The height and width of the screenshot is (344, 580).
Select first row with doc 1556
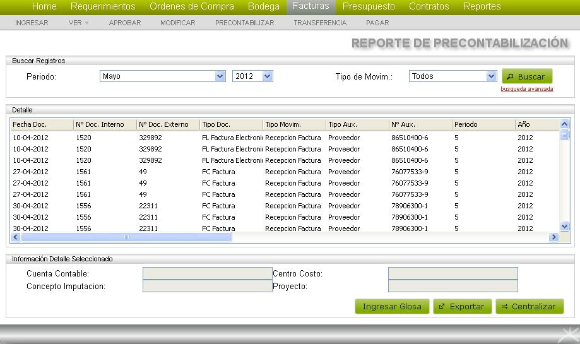(x=285, y=206)
